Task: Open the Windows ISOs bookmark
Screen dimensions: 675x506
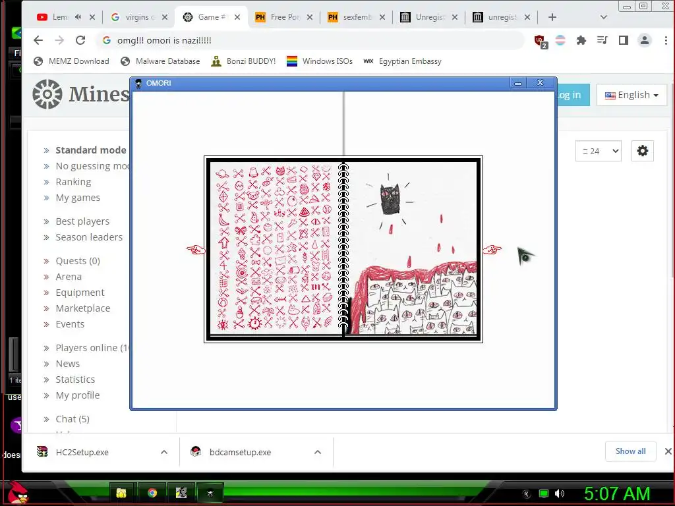Action: 320,61
